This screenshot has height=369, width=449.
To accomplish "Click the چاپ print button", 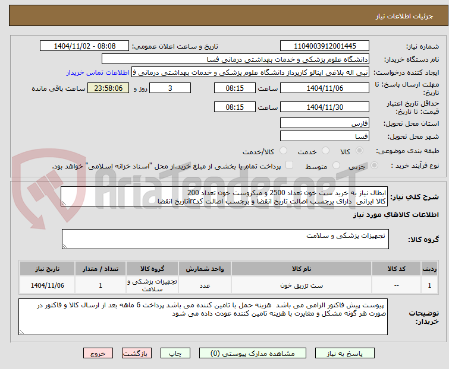I will point(175,354).
